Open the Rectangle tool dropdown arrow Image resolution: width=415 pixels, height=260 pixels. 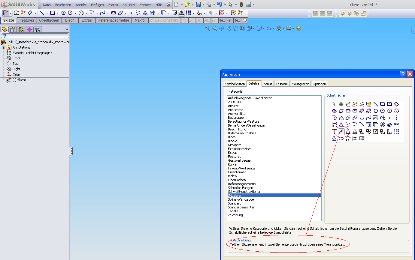tap(57, 13)
